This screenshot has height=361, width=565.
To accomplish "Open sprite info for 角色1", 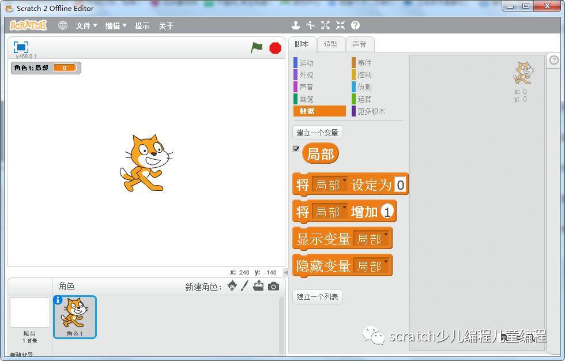I will click(x=58, y=300).
